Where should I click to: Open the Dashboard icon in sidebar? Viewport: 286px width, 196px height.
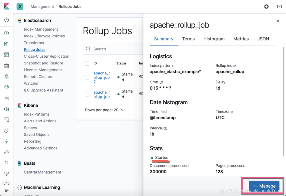pos(7,55)
